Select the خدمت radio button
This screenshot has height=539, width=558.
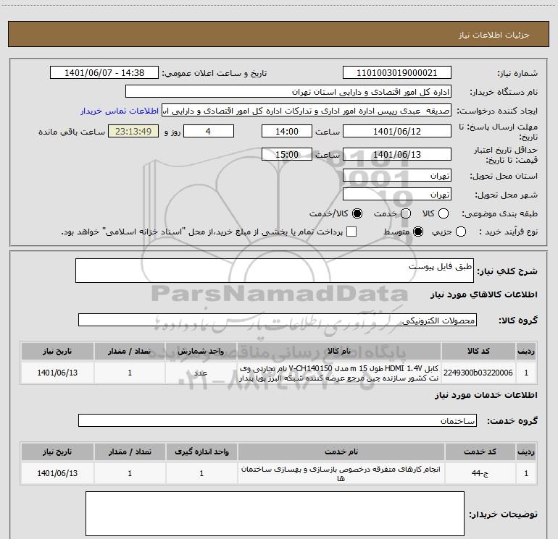point(406,213)
